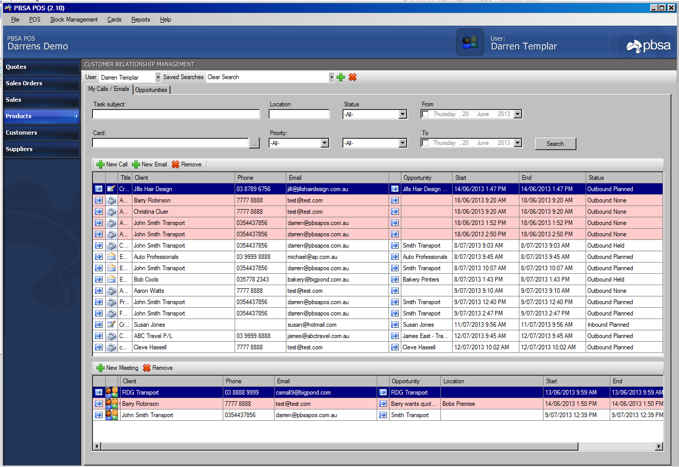679x467 pixels.
Task: Click Remove in the meetings toolbar
Action: 158,368
